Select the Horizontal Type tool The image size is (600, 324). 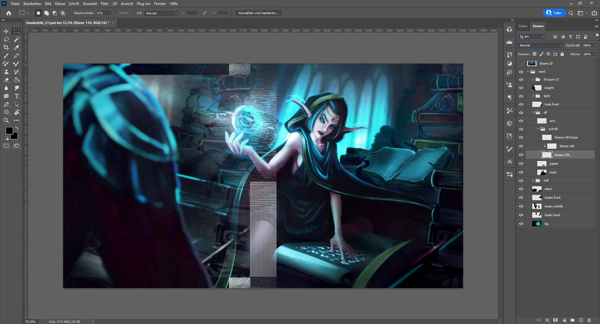pyautogui.click(x=17, y=96)
